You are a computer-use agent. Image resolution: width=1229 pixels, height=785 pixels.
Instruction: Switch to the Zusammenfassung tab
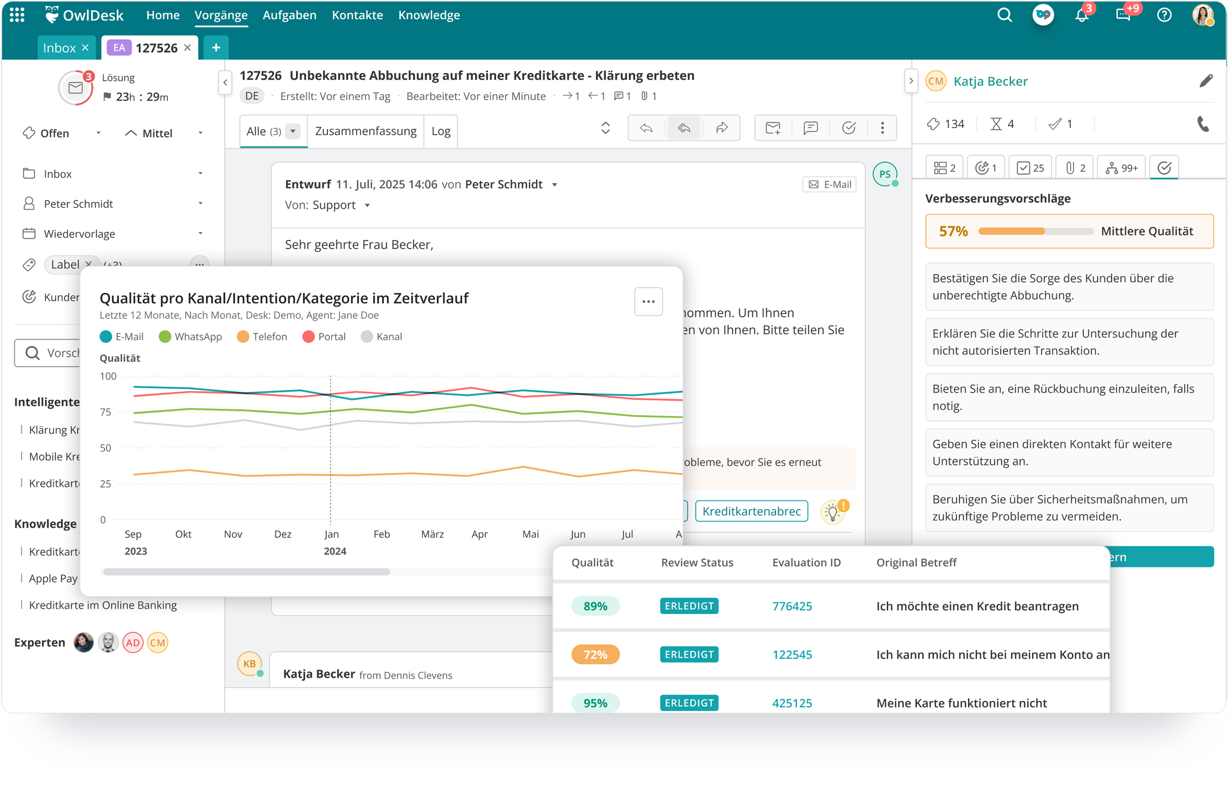click(x=366, y=131)
